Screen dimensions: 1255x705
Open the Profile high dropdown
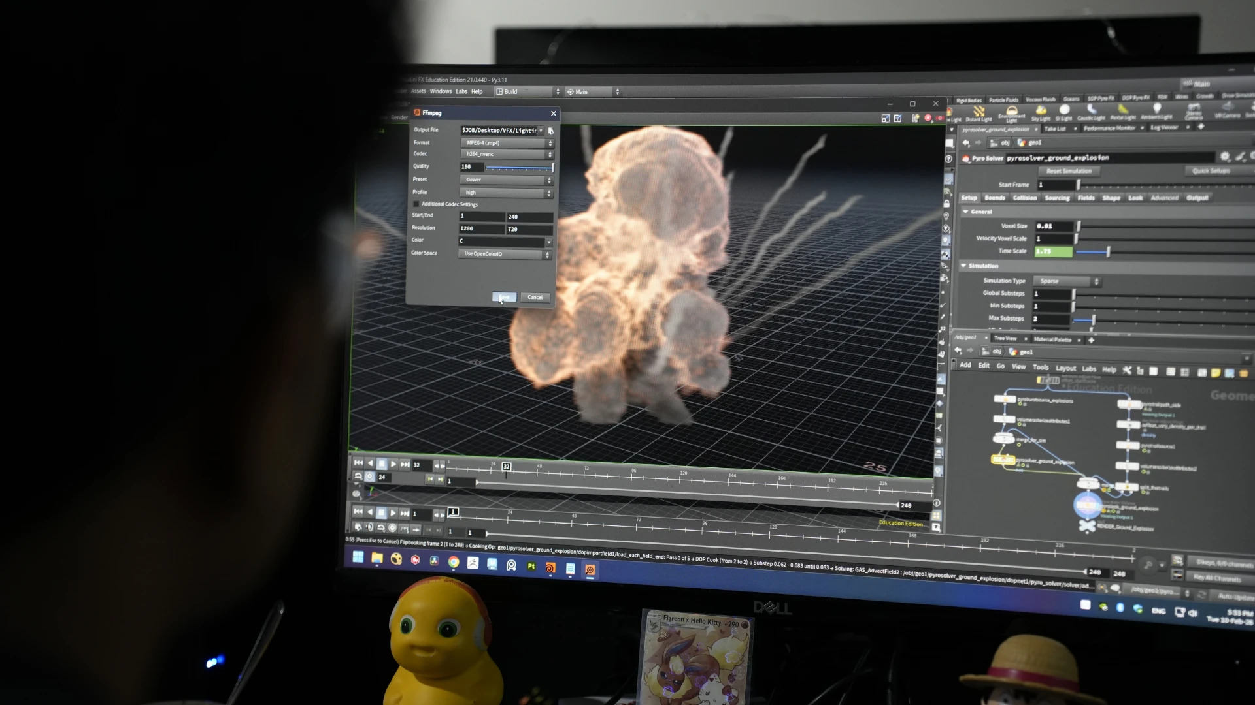(x=506, y=193)
